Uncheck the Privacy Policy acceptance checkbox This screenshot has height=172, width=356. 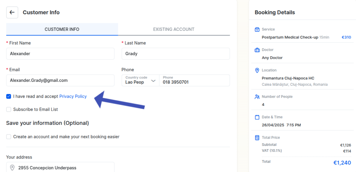(9, 96)
